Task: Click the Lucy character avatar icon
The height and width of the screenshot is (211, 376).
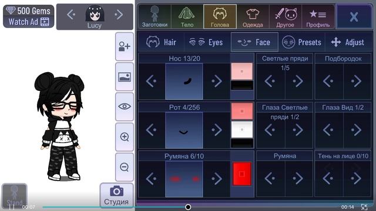Action: [x=95, y=13]
